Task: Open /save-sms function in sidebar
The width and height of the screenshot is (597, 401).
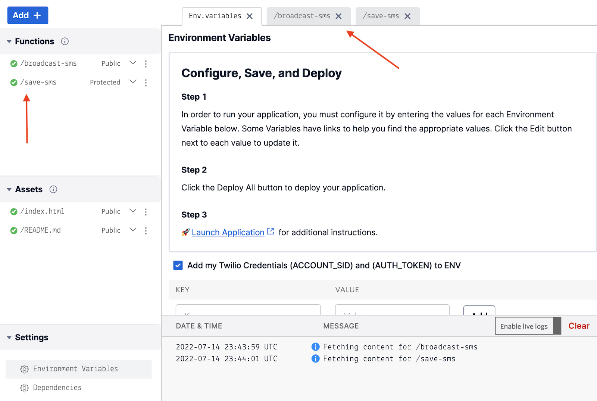Action: (38, 82)
